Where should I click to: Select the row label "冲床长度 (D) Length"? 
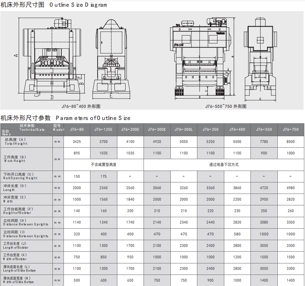tap(15, 188)
